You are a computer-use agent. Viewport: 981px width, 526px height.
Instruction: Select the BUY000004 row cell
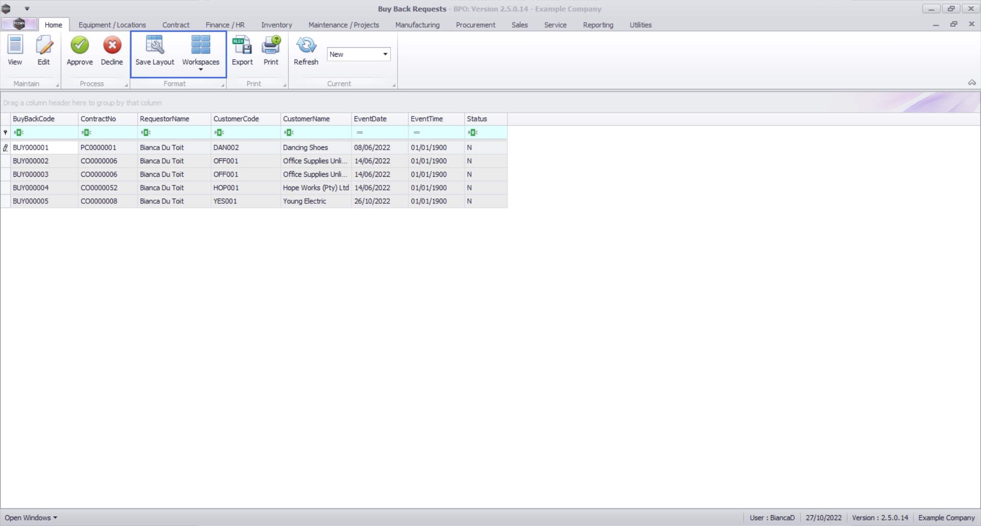pos(44,188)
